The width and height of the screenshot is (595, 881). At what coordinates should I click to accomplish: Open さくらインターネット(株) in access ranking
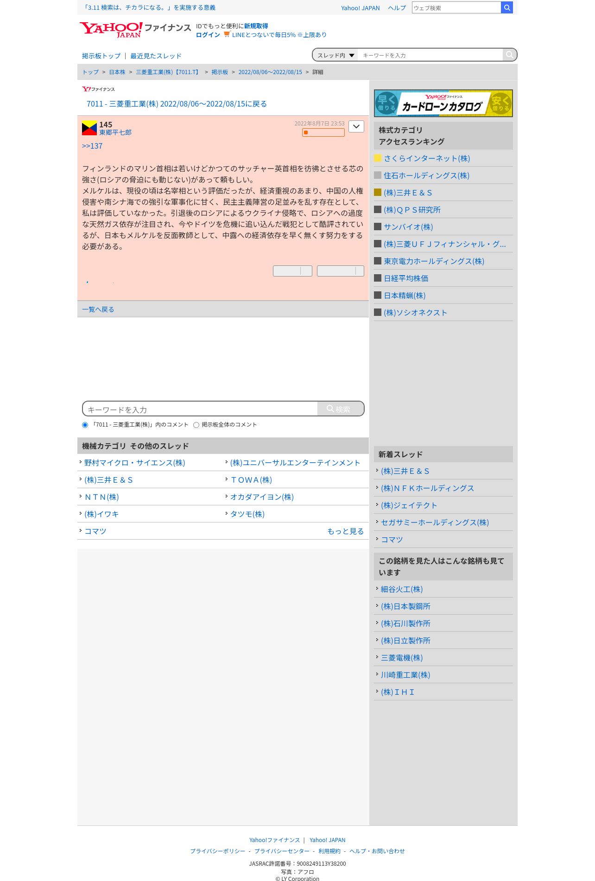[427, 158]
